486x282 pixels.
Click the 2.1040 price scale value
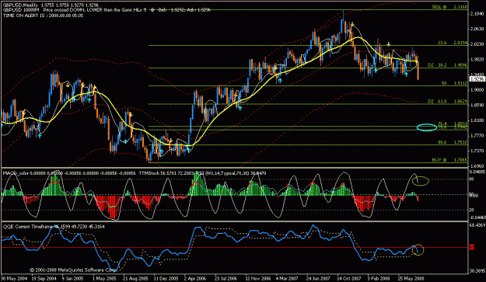pyautogui.click(x=477, y=14)
